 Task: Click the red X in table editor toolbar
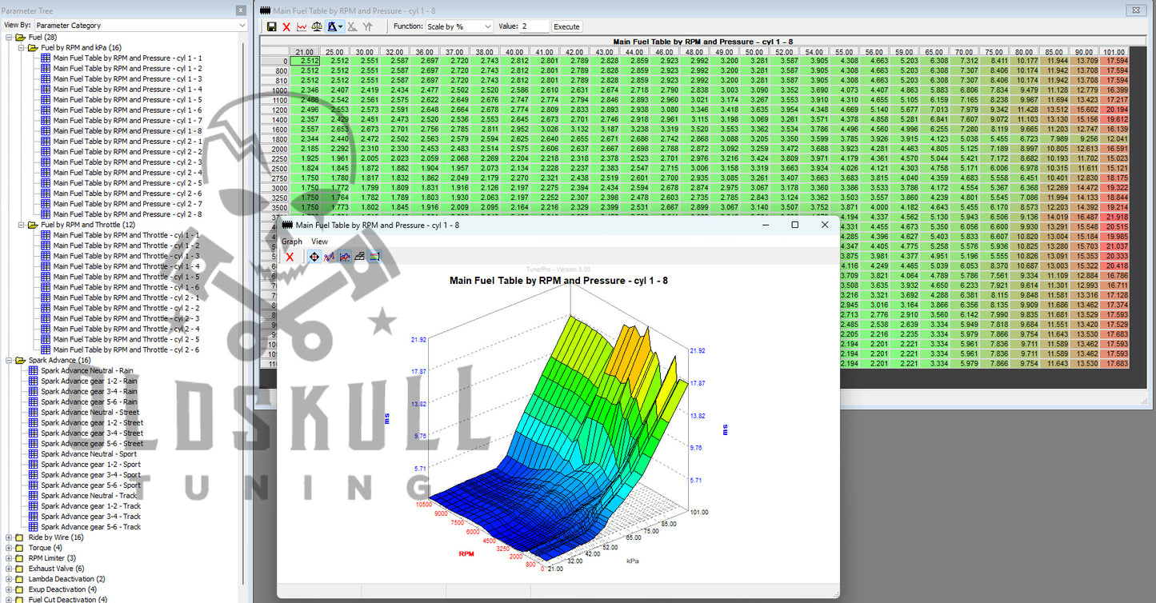pyautogui.click(x=286, y=26)
